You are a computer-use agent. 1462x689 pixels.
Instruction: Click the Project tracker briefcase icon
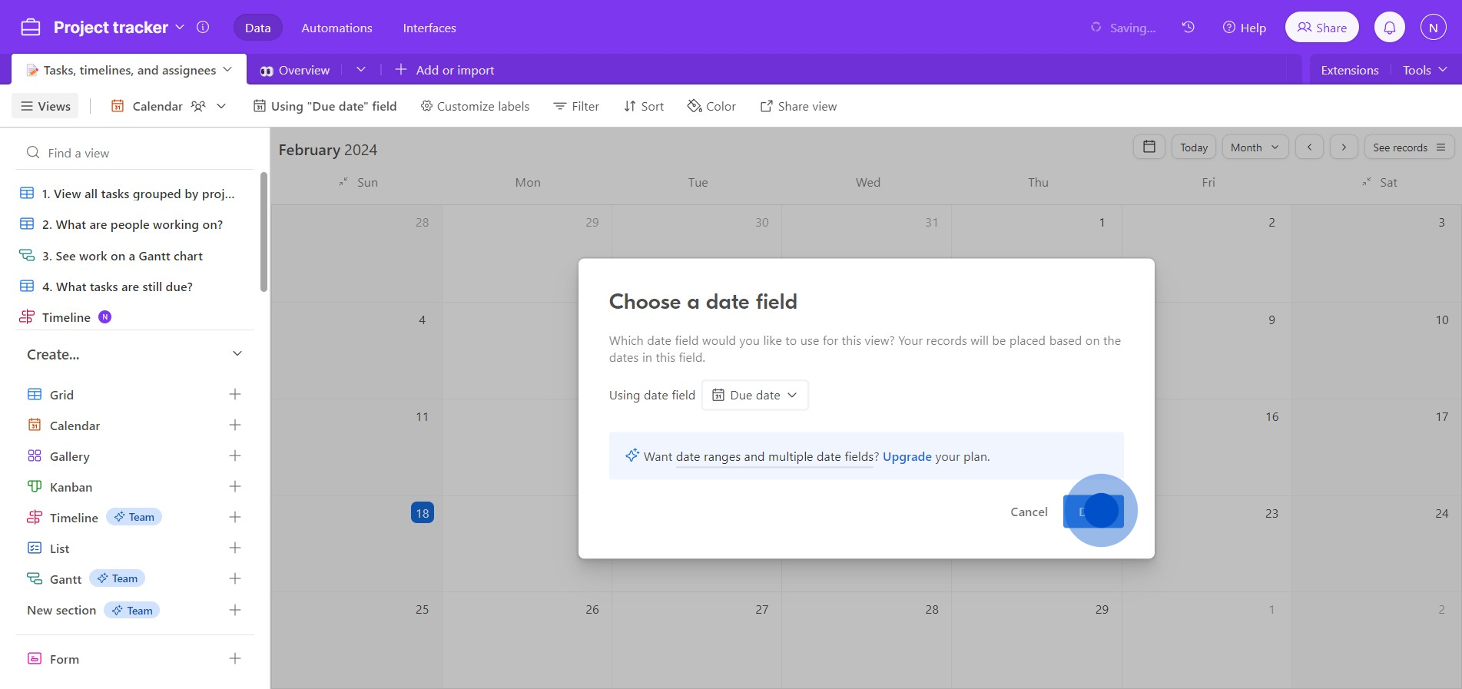(x=31, y=28)
